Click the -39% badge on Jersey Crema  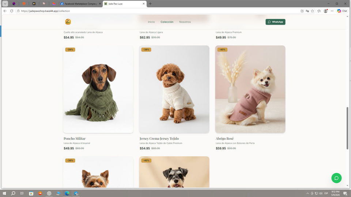[x=146, y=50]
